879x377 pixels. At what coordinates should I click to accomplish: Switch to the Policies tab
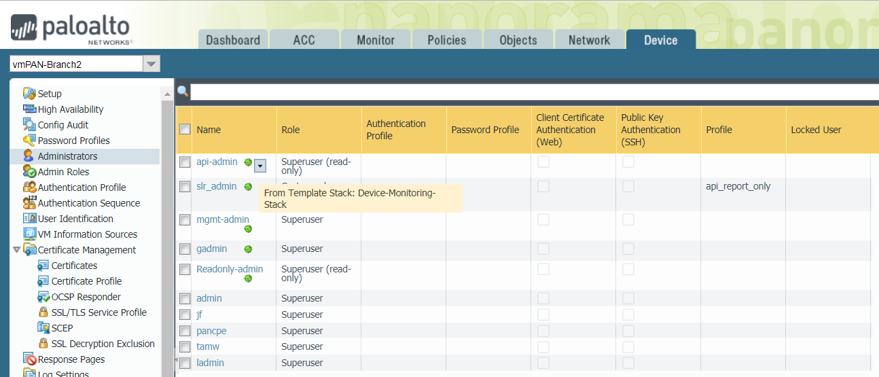click(446, 40)
